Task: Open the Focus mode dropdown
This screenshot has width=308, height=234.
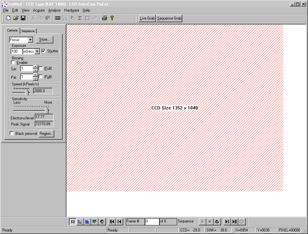Action: 30,40
